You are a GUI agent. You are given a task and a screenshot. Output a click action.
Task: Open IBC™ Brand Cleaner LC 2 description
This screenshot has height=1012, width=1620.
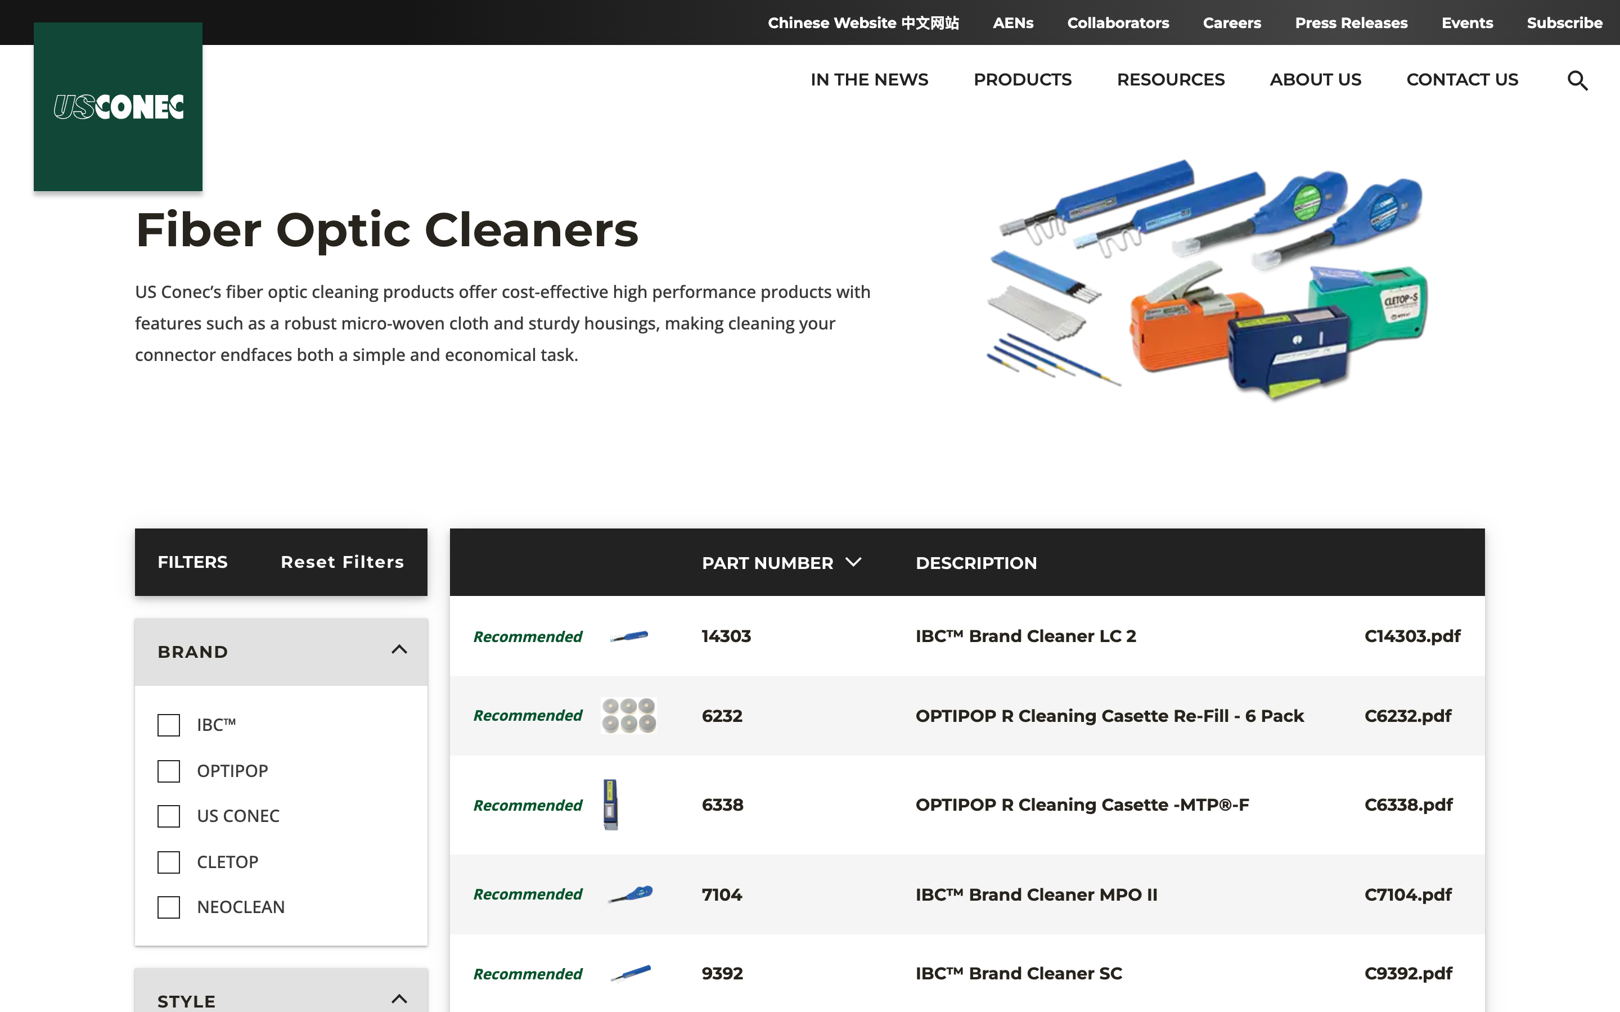coord(1025,636)
